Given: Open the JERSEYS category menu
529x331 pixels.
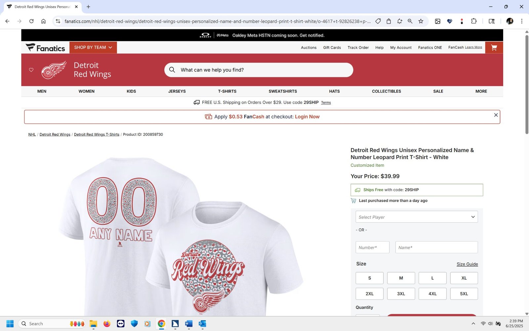Looking at the screenshot, I should (x=177, y=91).
